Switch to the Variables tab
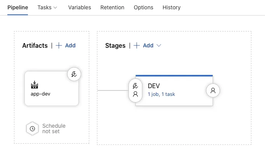This screenshot has height=165, width=265. 80,7
